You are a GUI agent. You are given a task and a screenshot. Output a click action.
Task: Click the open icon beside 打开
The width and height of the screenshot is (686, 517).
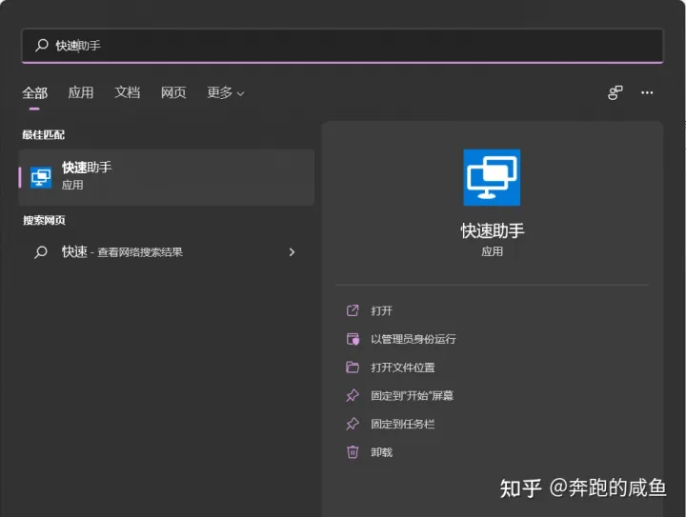(x=353, y=310)
